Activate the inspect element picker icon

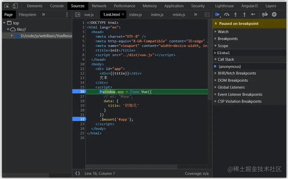pyautogui.click(x=7, y=6)
